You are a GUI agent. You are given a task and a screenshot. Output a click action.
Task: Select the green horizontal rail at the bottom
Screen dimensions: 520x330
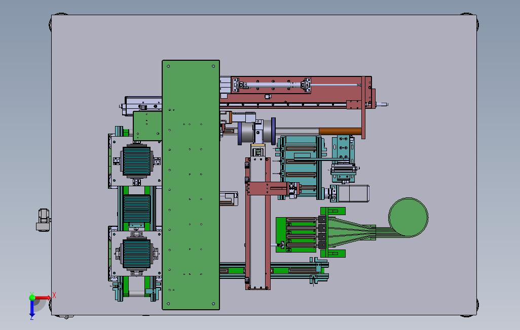tap(274, 270)
